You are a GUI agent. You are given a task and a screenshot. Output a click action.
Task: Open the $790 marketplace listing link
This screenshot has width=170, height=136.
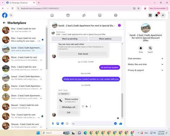coord(81,34)
